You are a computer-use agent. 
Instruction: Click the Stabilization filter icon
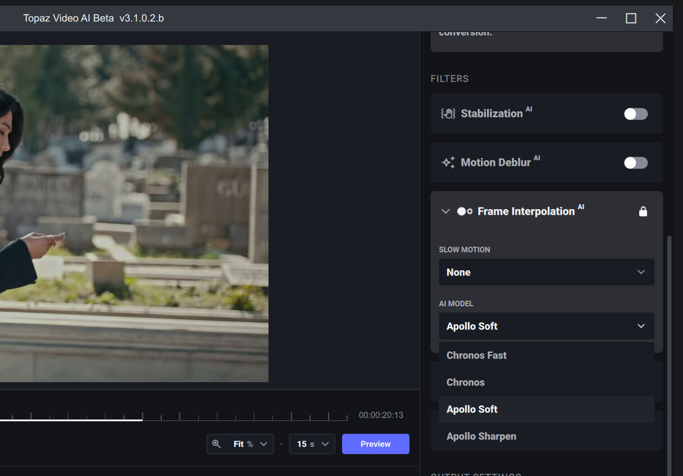coord(448,114)
